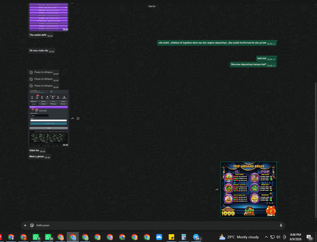Open WhatsApp taskbar icon with badge 9
The image size is (317, 242).
point(36,237)
